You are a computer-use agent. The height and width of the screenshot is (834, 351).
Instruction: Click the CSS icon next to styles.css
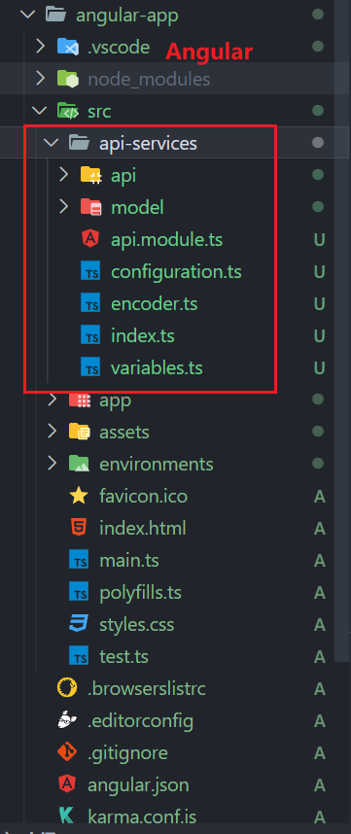[x=79, y=624]
